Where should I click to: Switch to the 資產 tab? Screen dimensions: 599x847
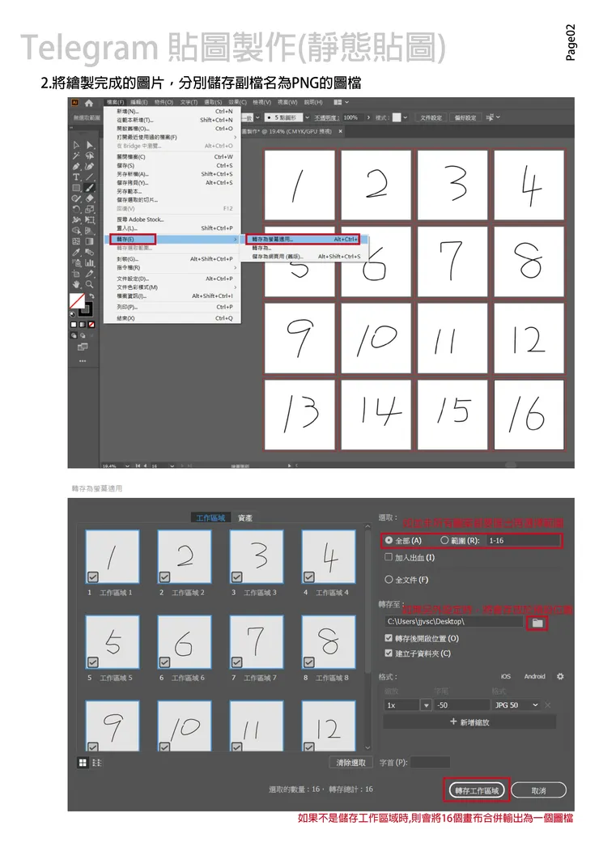[x=245, y=517]
